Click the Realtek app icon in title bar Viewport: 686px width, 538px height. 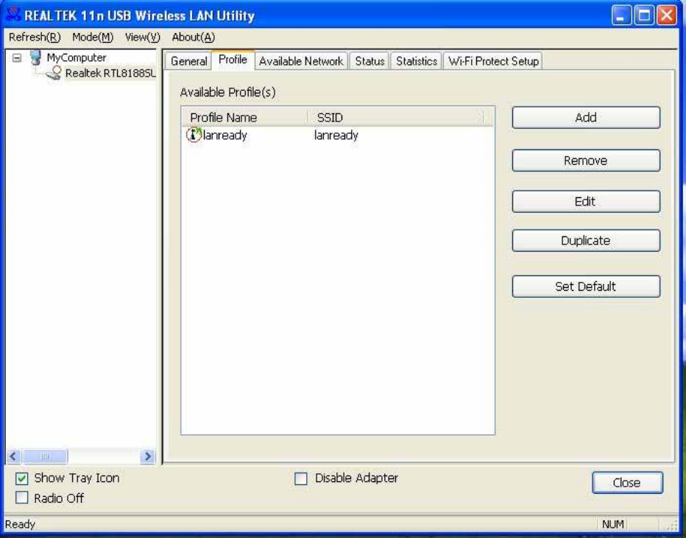point(13,15)
